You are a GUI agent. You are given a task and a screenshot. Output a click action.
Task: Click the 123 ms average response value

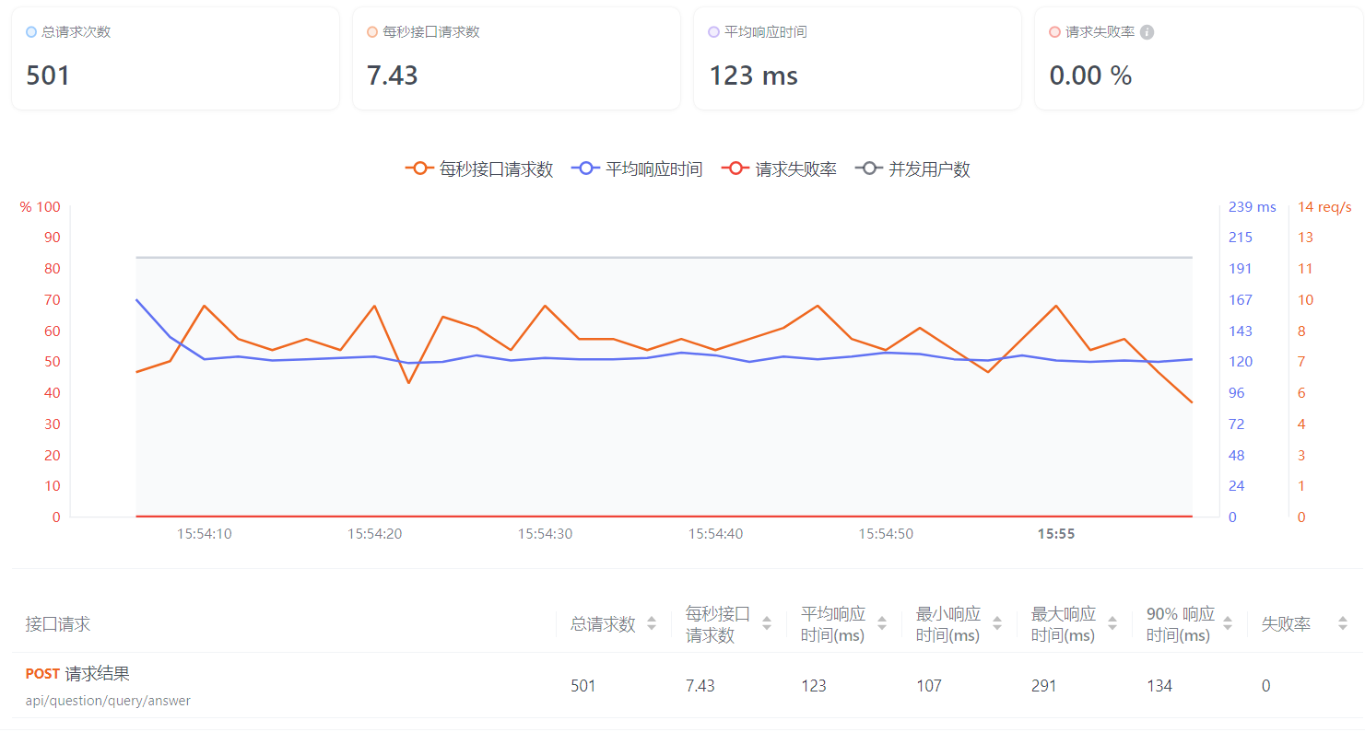[x=753, y=76]
